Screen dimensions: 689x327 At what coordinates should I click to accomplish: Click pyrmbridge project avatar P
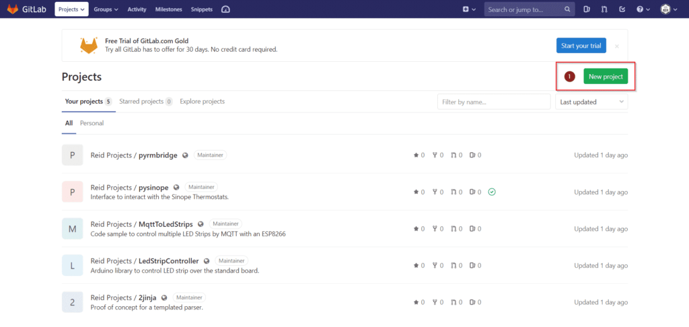point(73,155)
